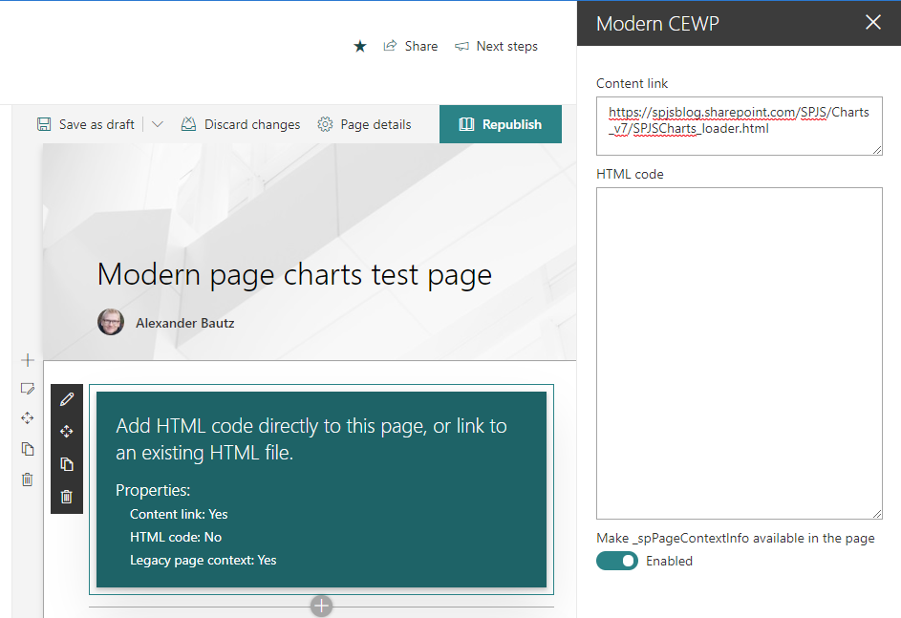Add a web part with circular plus button
This screenshot has height=618, width=901.
coord(322,606)
